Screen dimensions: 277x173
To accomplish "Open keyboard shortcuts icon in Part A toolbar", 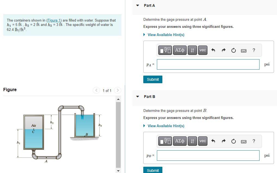I will tap(243, 50).
